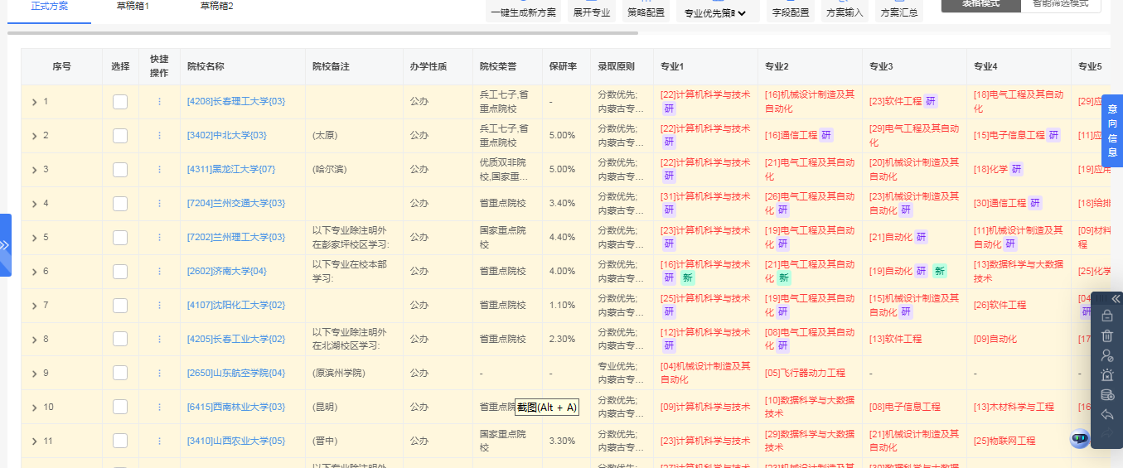Open the robot assistant chat icon

1079,439
